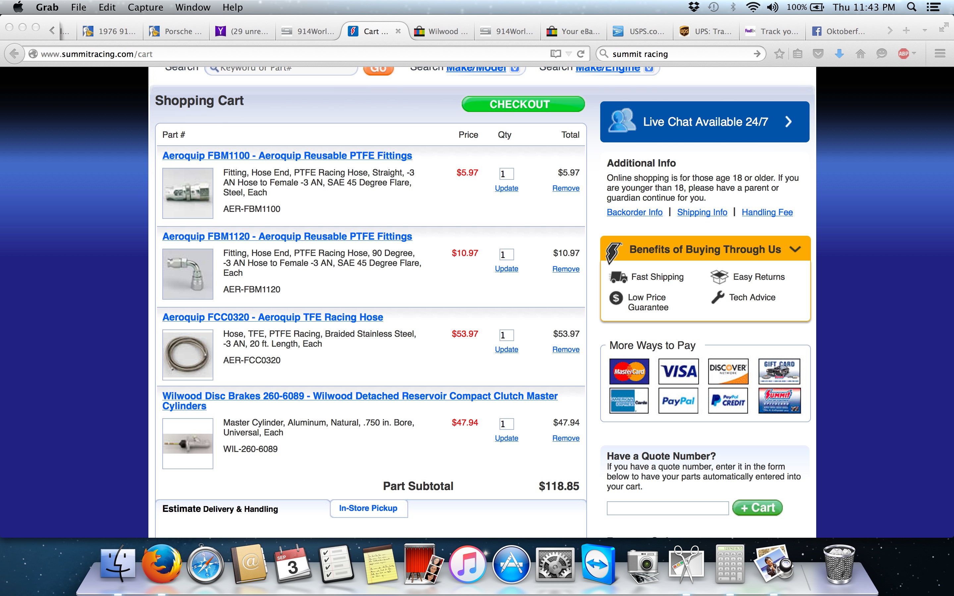This screenshot has height=596, width=954.
Task: Open the Search Make/Model dropdown
Action: click(x=514, y=68)
